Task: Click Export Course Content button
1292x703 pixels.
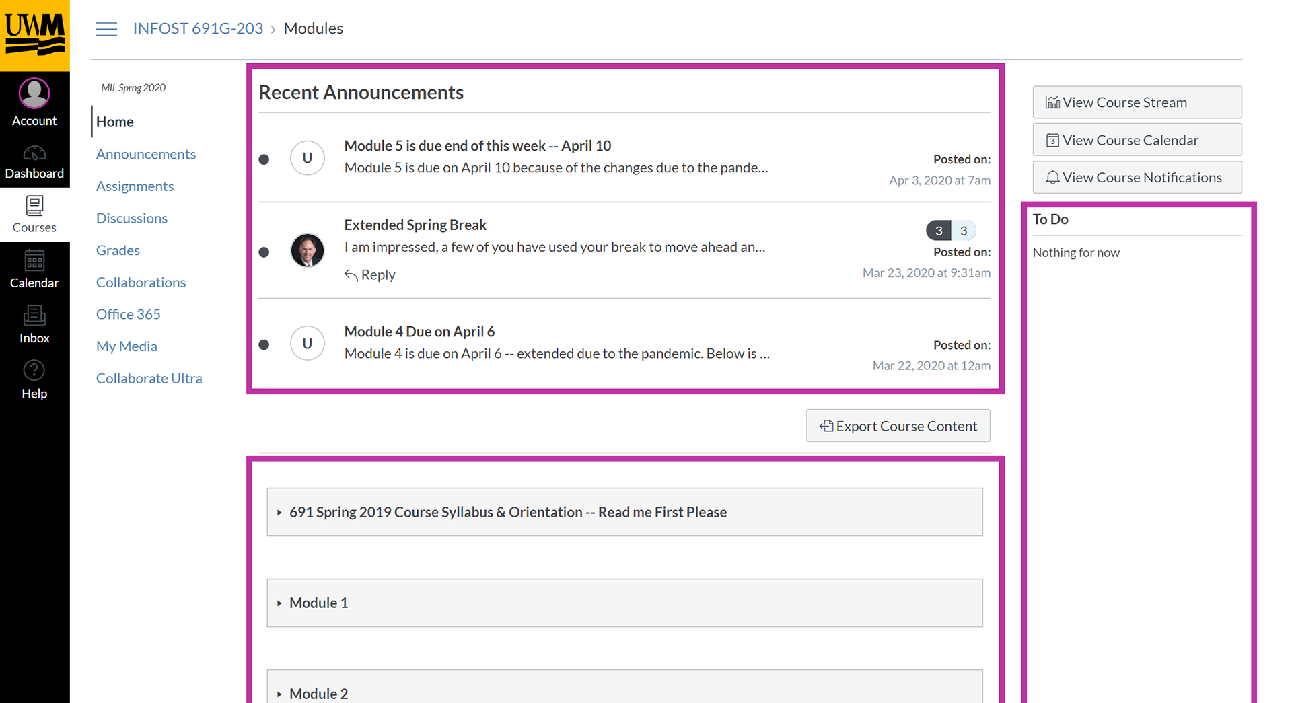Action: 898,426
